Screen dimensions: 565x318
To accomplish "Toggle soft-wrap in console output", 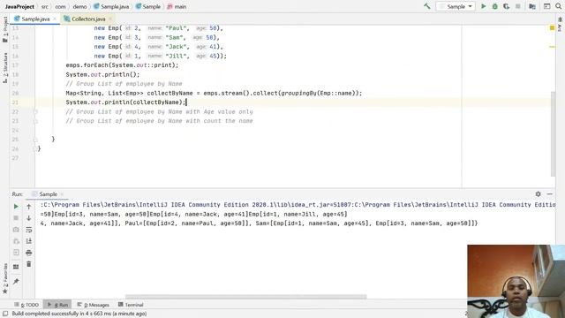I will pyautogui.click(x=29, y=230).
